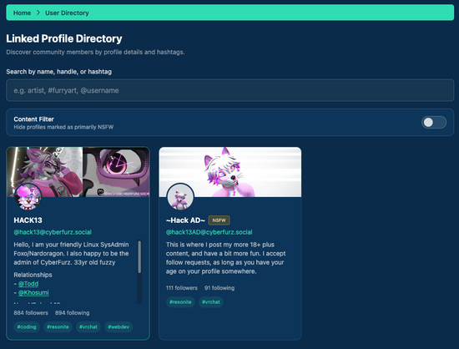Click the "Discover community members" subtitle
The width and height of the screenshot is (459, 349).
coord(95,52)
